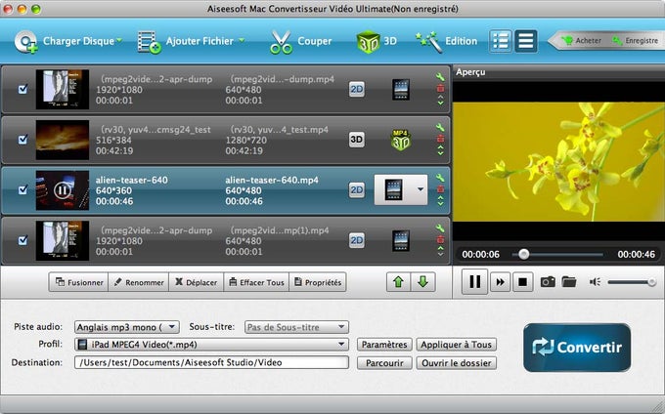Screen dimensions: 665x414
Task: Toggle 2D mode for first apr-dump row
Action: [357, 89]
